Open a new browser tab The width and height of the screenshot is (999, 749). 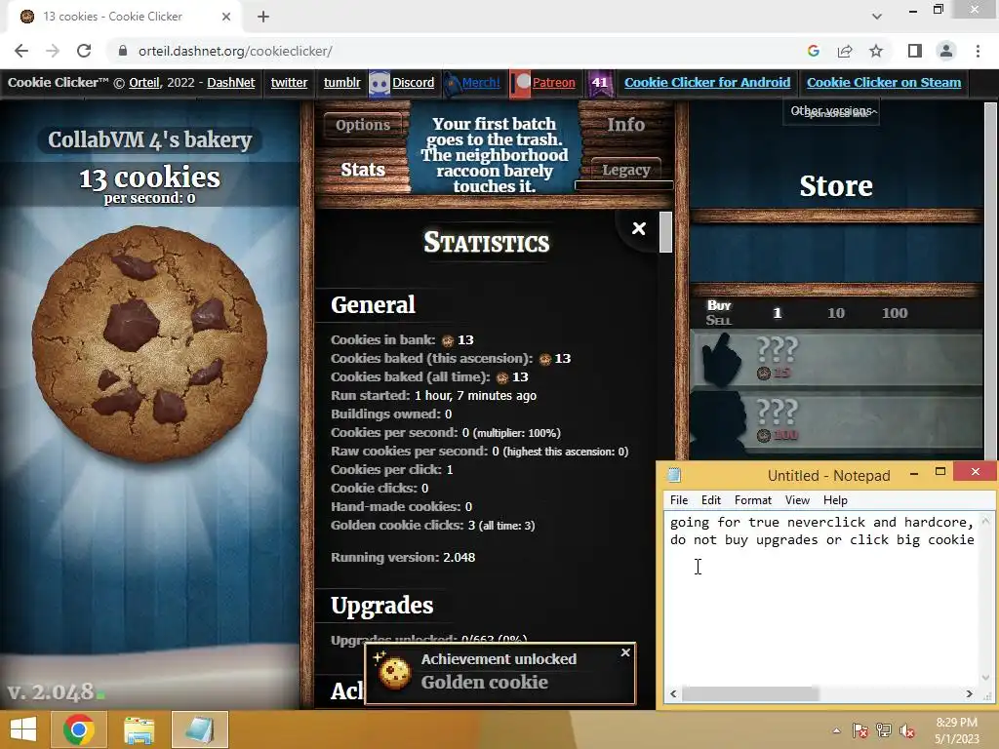tap(263, 17)
